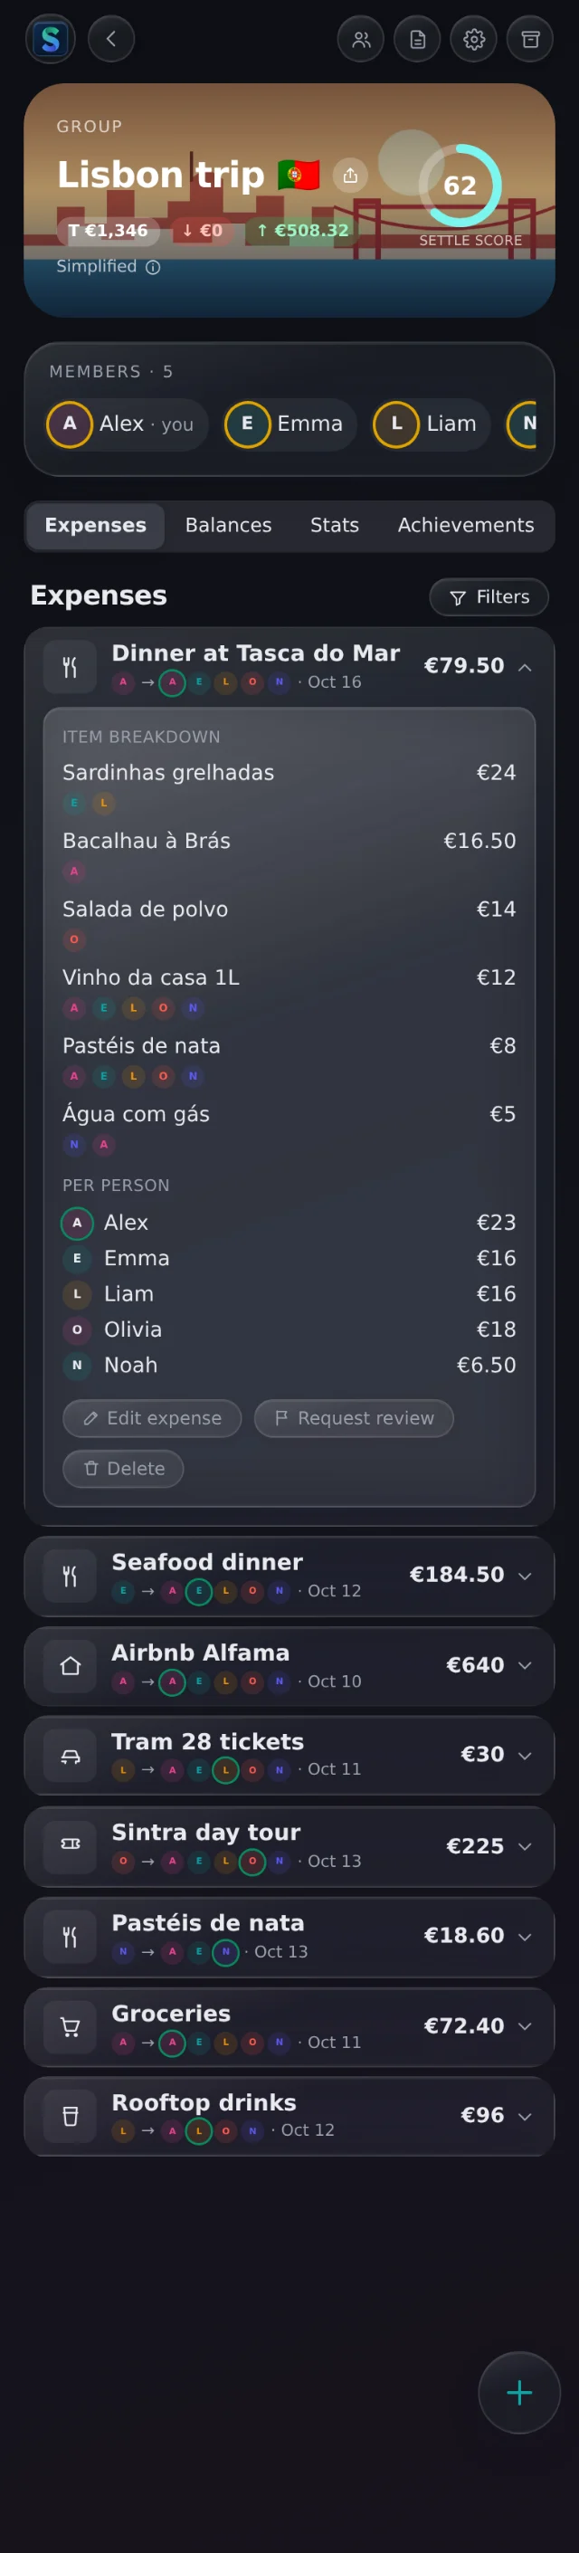Add new expense with plus button
This screenshot has height=2553, width=579.
pos(519,2393)
